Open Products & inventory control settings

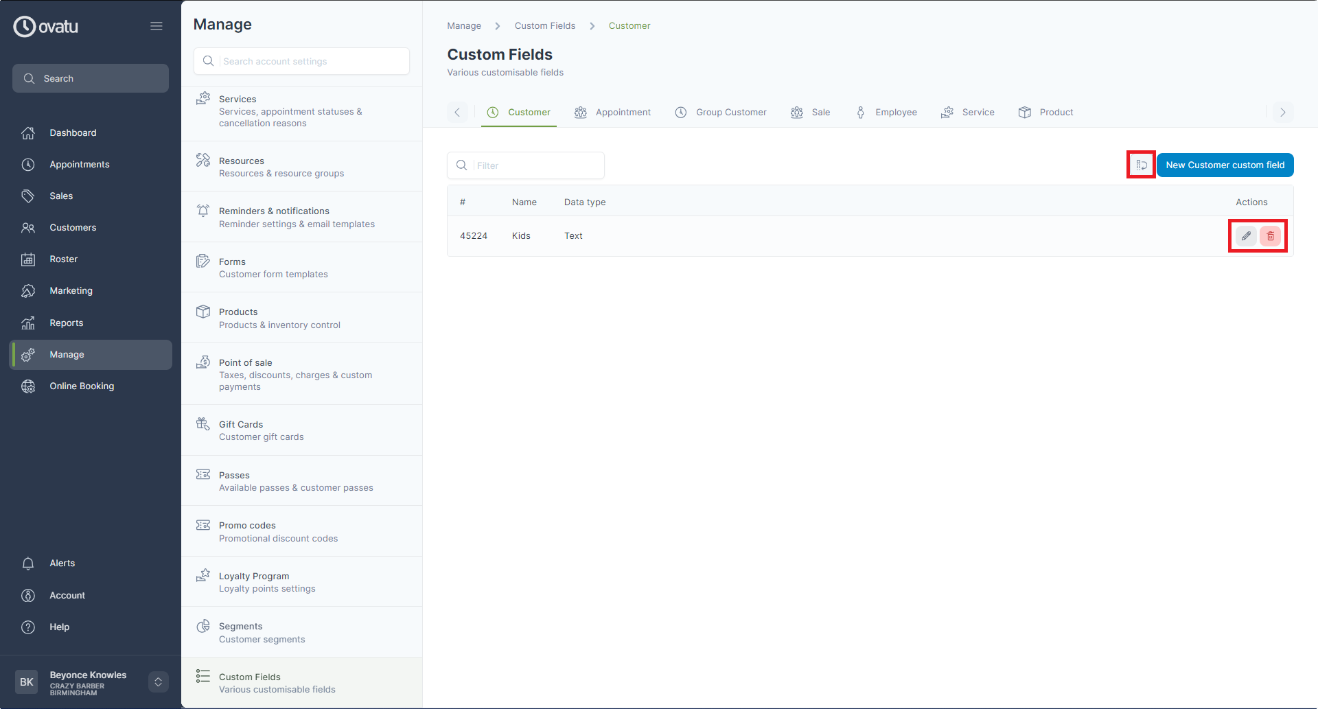pos(301,318)
